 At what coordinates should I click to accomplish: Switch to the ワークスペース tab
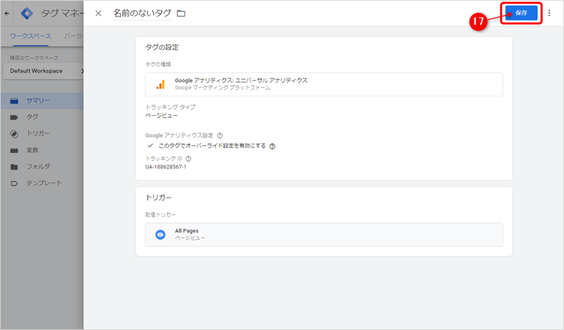pos(31,36)
